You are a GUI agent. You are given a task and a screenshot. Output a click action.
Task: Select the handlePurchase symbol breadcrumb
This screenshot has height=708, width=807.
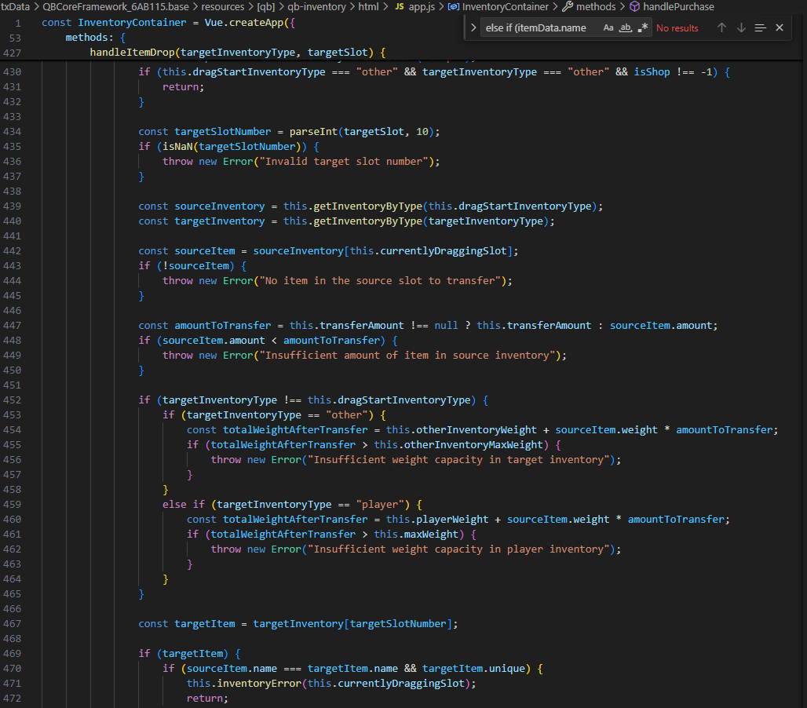(672, 7)
